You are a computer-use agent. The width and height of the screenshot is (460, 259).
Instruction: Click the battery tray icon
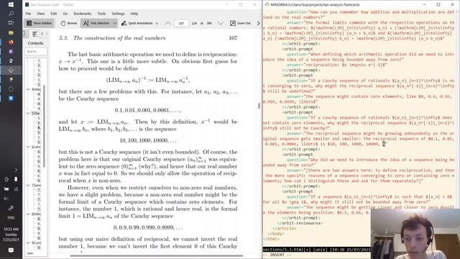tap(6, 189)
